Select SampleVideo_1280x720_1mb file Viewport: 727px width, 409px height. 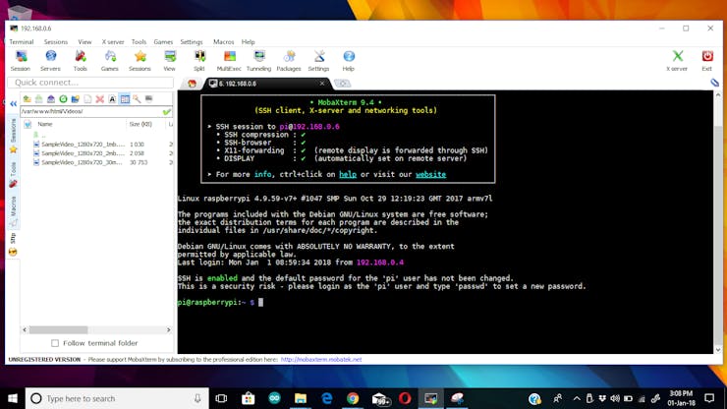[x=83, y=145]
